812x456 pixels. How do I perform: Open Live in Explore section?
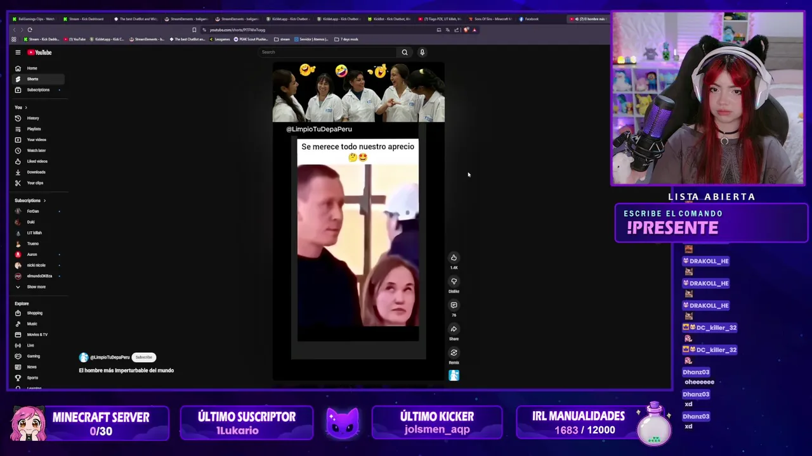click(x=37, y=346)
